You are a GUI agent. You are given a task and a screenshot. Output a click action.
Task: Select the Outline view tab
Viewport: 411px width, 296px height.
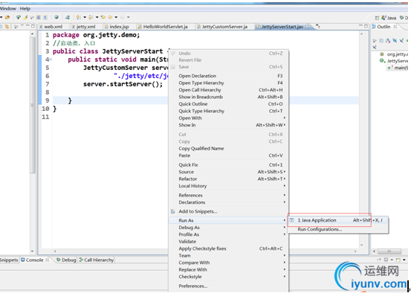pos(384,27)
